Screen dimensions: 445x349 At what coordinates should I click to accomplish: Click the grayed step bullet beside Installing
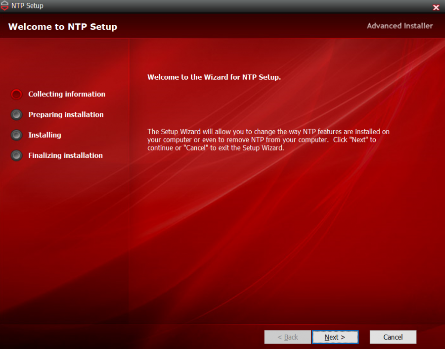[x=16, y=135]
